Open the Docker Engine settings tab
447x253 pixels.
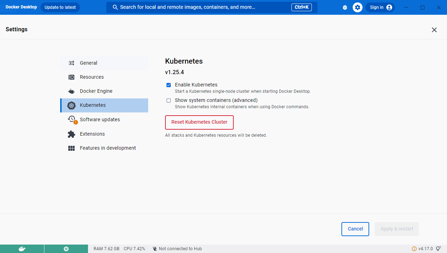point(104,91)
